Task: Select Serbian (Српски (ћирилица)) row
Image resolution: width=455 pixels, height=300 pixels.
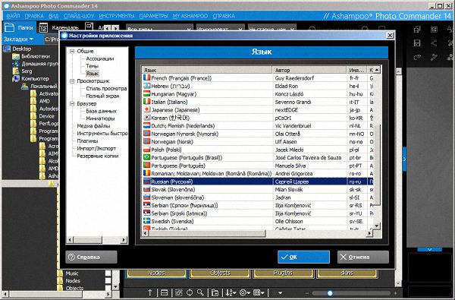Action: (258, 205)
